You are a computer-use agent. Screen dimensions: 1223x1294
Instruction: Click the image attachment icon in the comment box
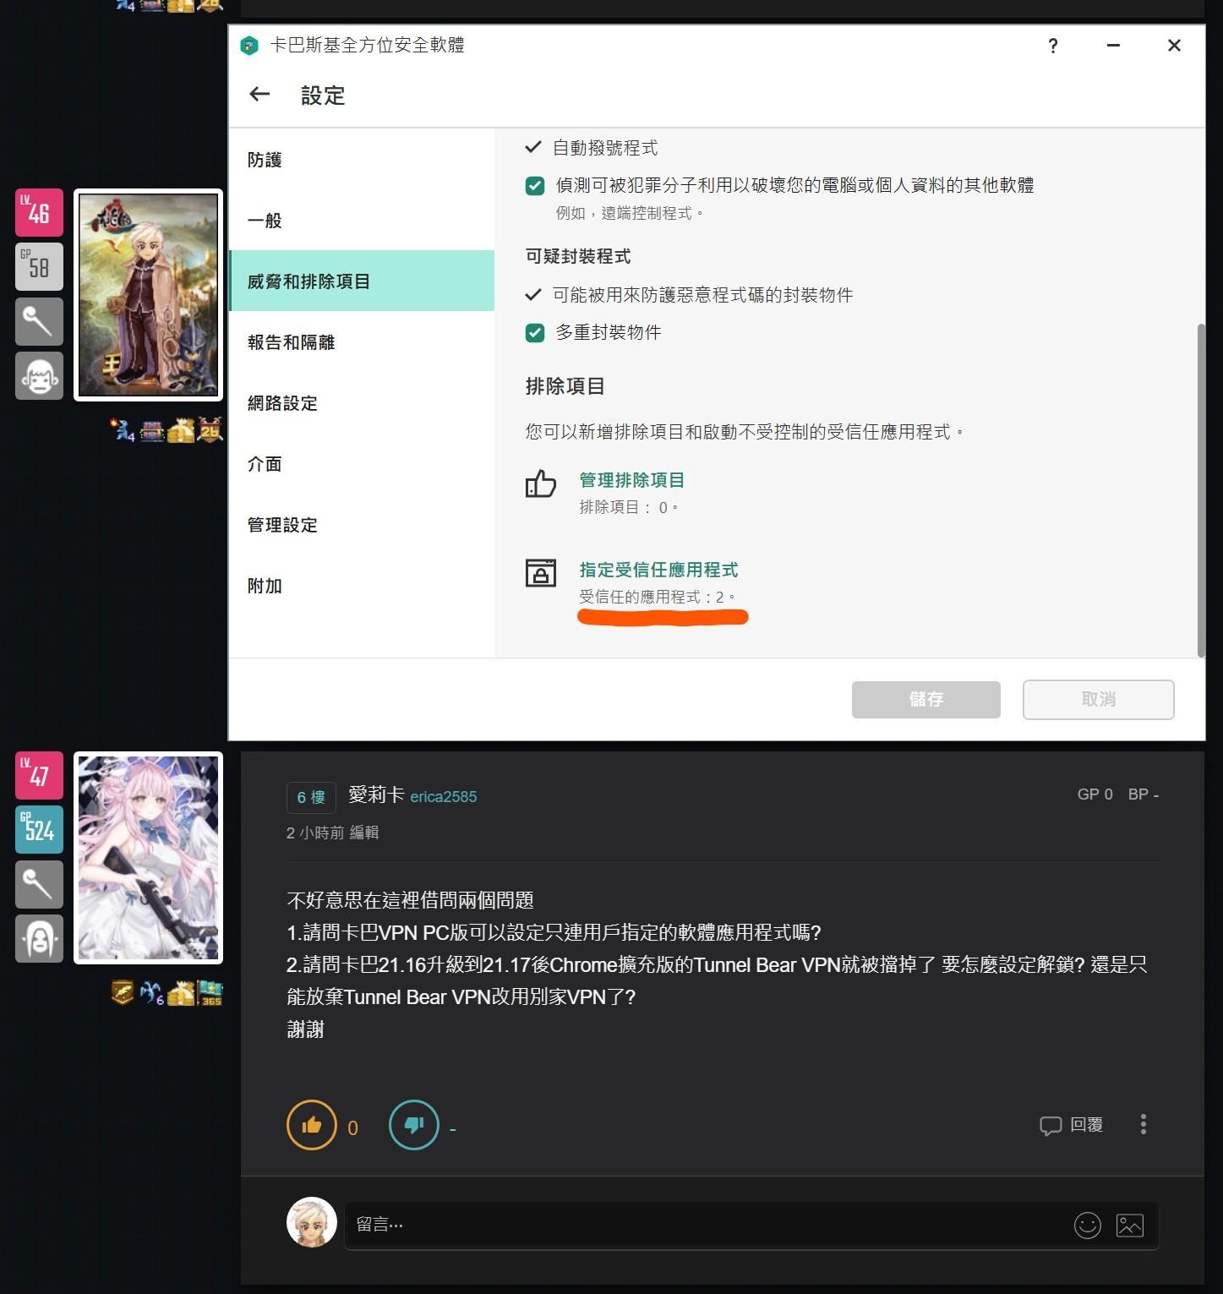click(x=1130, y=1226)
